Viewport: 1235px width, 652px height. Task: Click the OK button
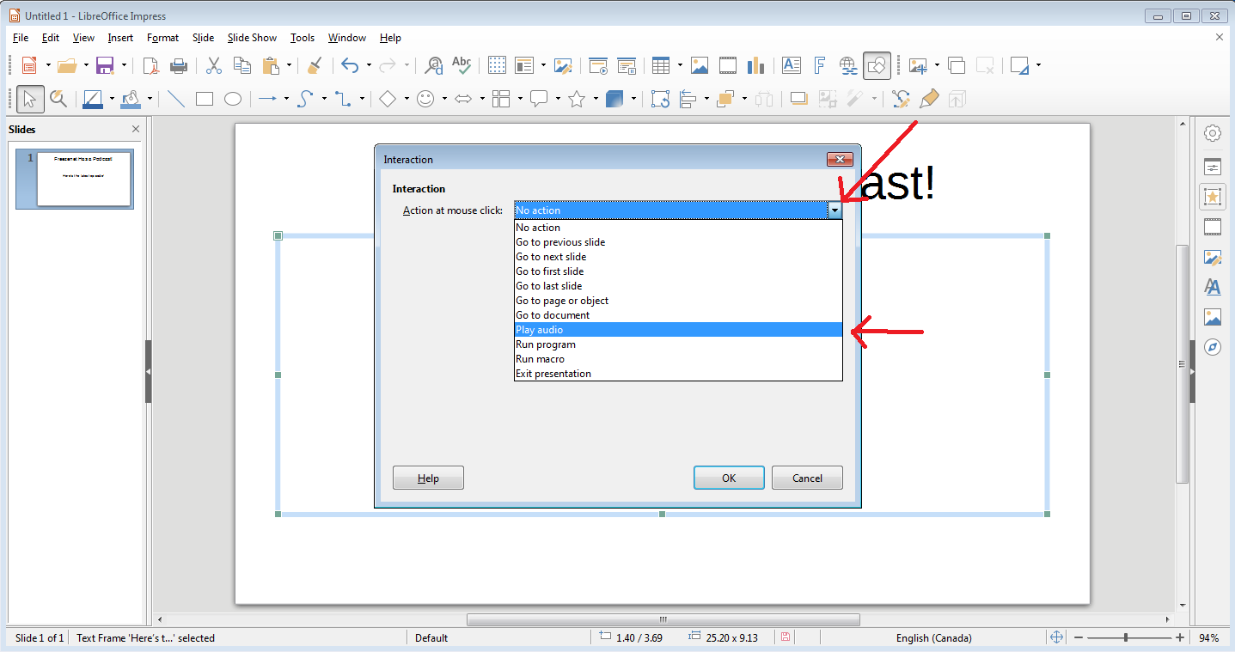(729, 478)
